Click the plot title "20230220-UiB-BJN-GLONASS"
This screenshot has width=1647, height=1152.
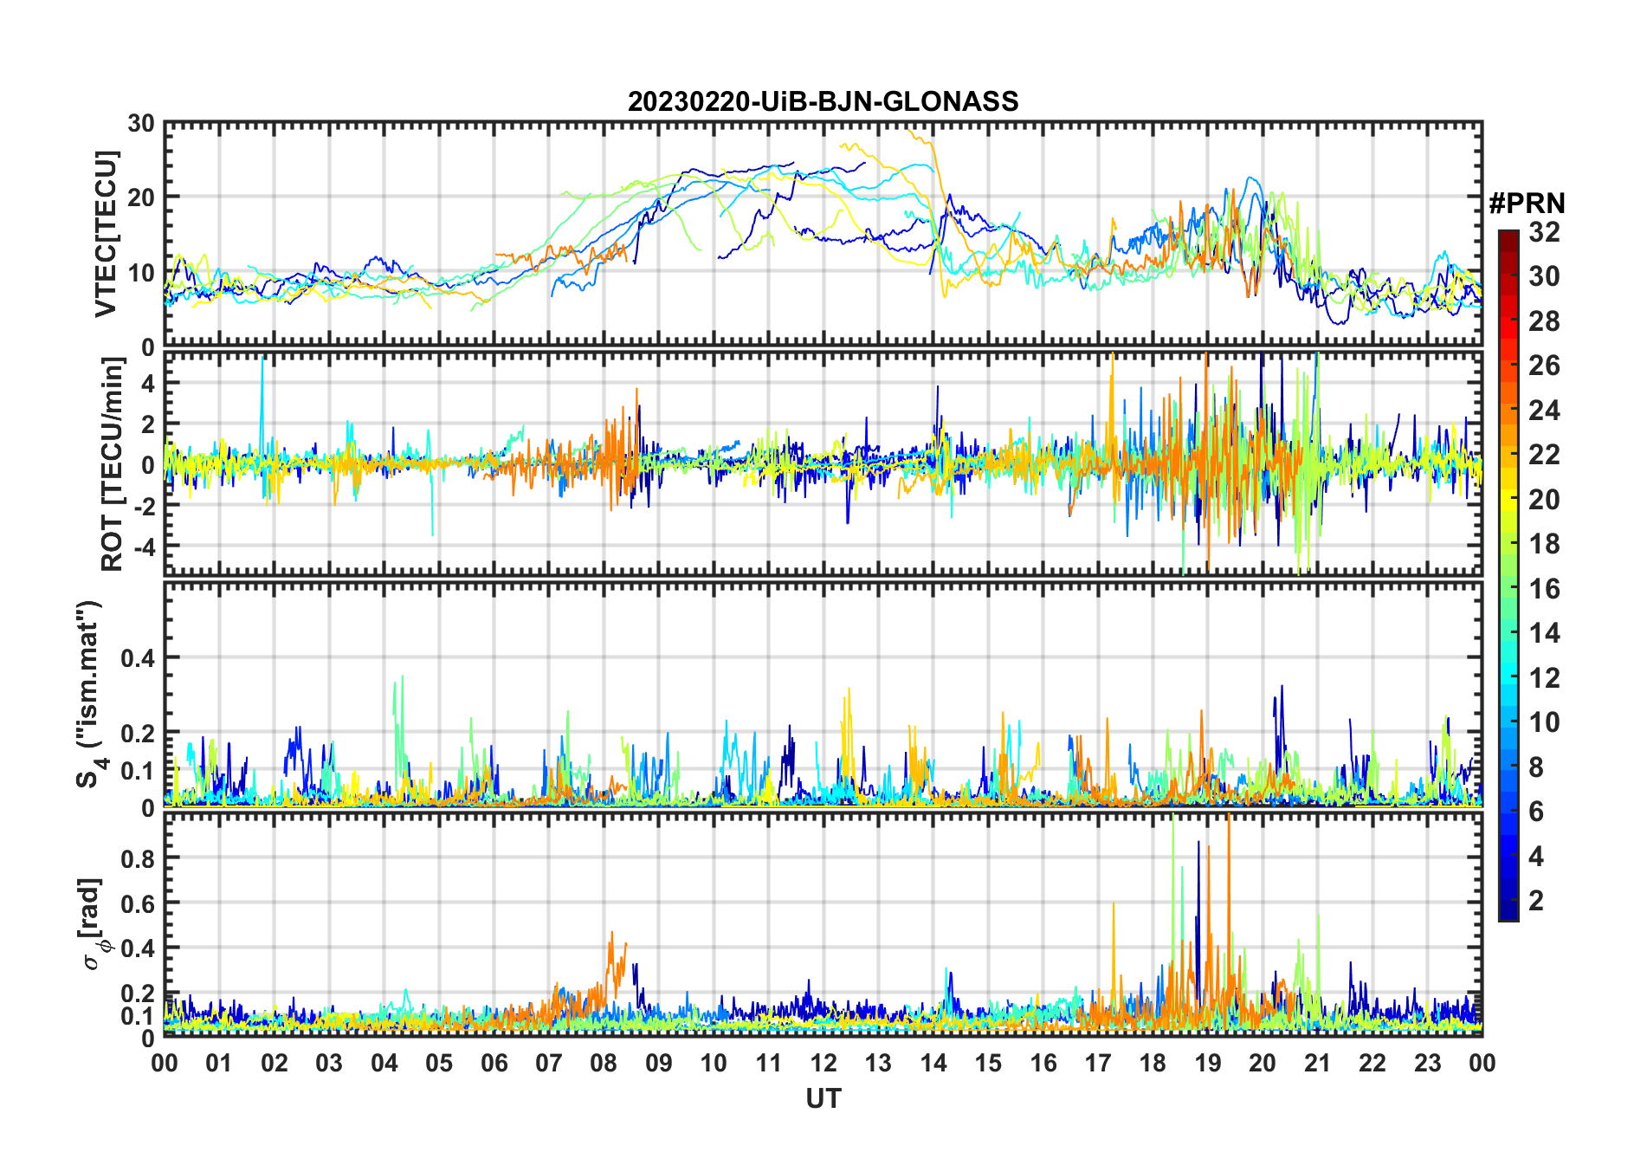[x=823, y=101]
